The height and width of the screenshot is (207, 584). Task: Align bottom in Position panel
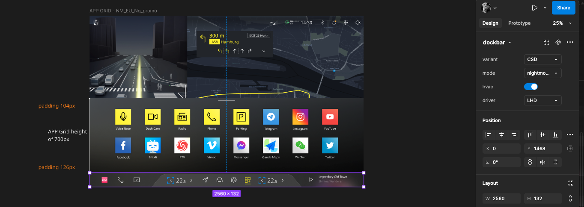pyautogui.click(x=555, y=135)
